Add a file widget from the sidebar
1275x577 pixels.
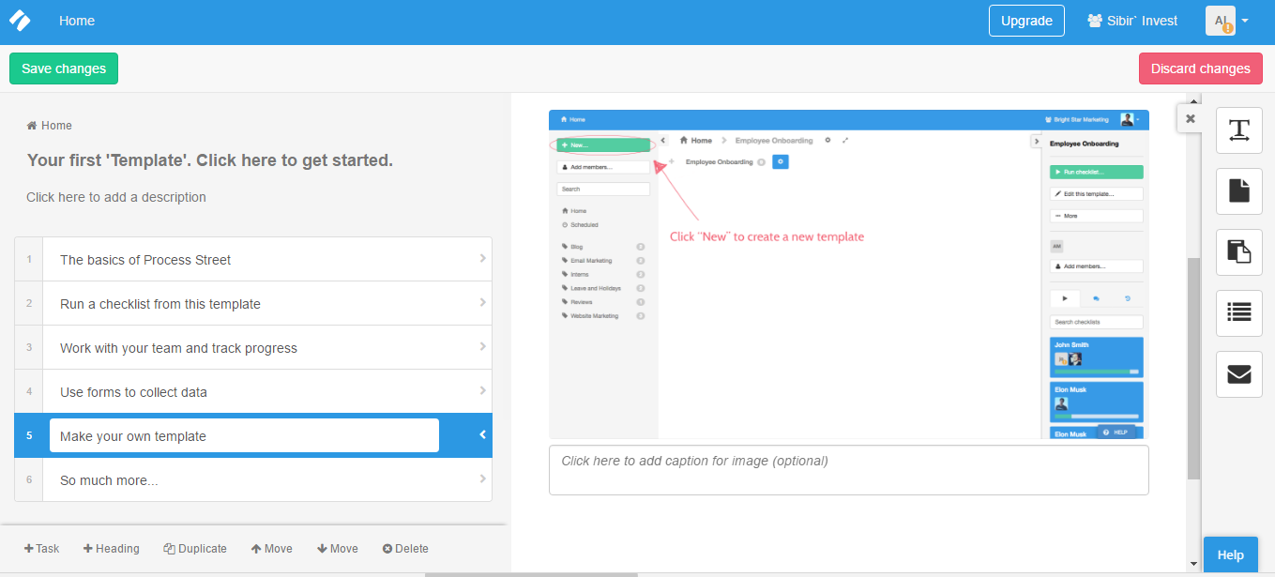1239,191
